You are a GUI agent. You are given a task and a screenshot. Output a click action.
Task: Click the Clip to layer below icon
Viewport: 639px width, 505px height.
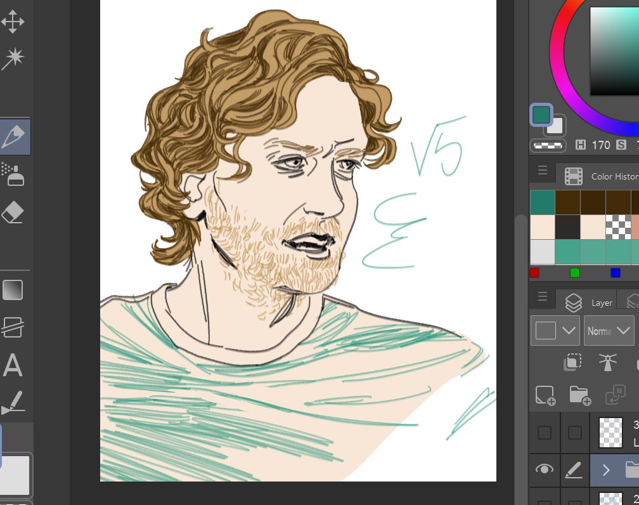[x=572, y=362]
